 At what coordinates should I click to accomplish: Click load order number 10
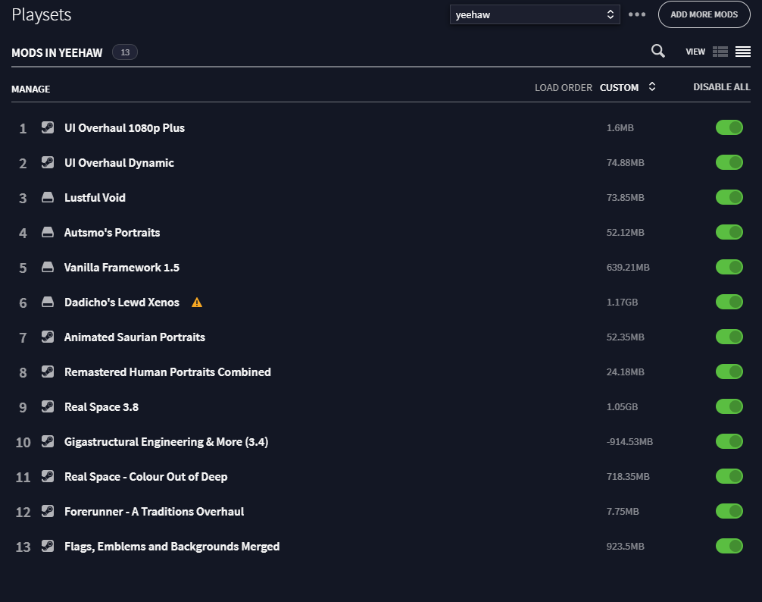[23, 442]
